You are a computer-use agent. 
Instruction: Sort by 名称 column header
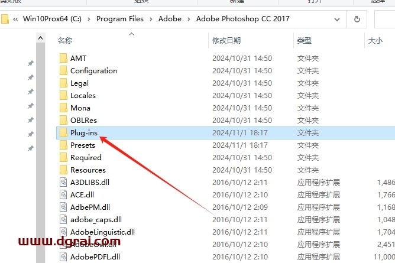[x=65, y=40]
